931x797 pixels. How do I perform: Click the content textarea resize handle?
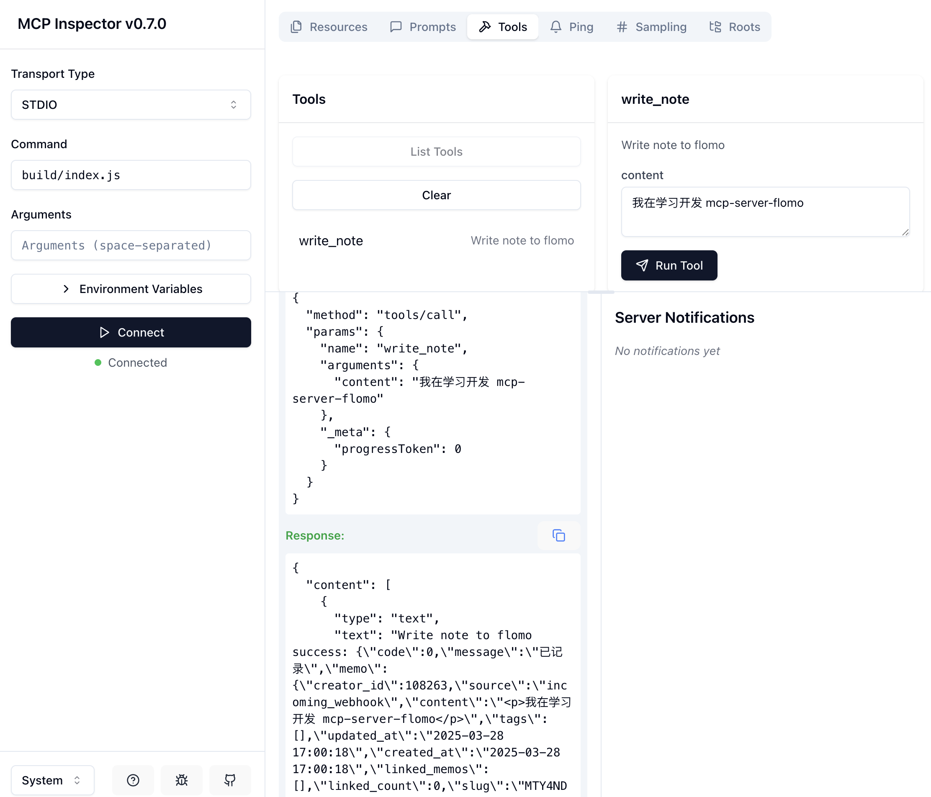tap(905, 232)
